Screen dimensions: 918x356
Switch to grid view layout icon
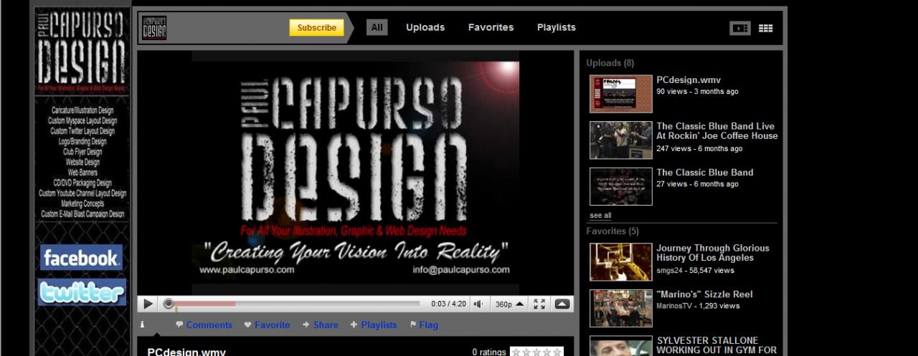click(x=765, y=28)
